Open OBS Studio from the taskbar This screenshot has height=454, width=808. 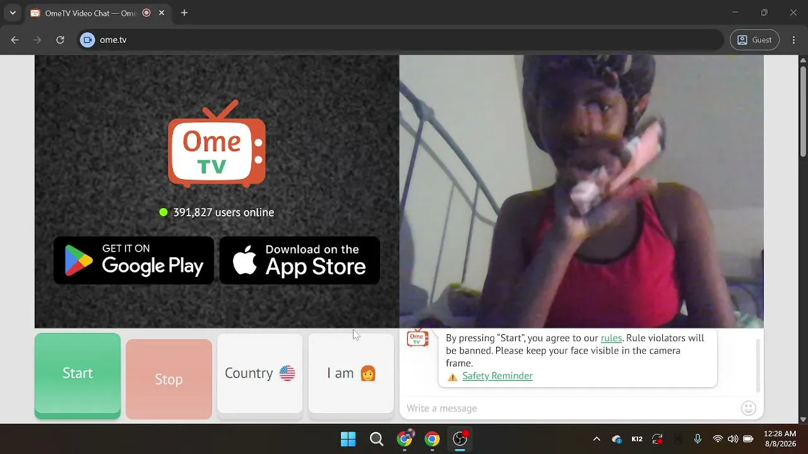pyautogui.click(x=461, y=439)
